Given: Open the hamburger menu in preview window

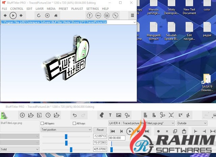Looking at the screenshot, I should 132,16.
